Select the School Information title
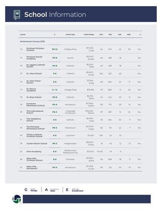This screenshot has height=210, width=162. coord(55,14)
